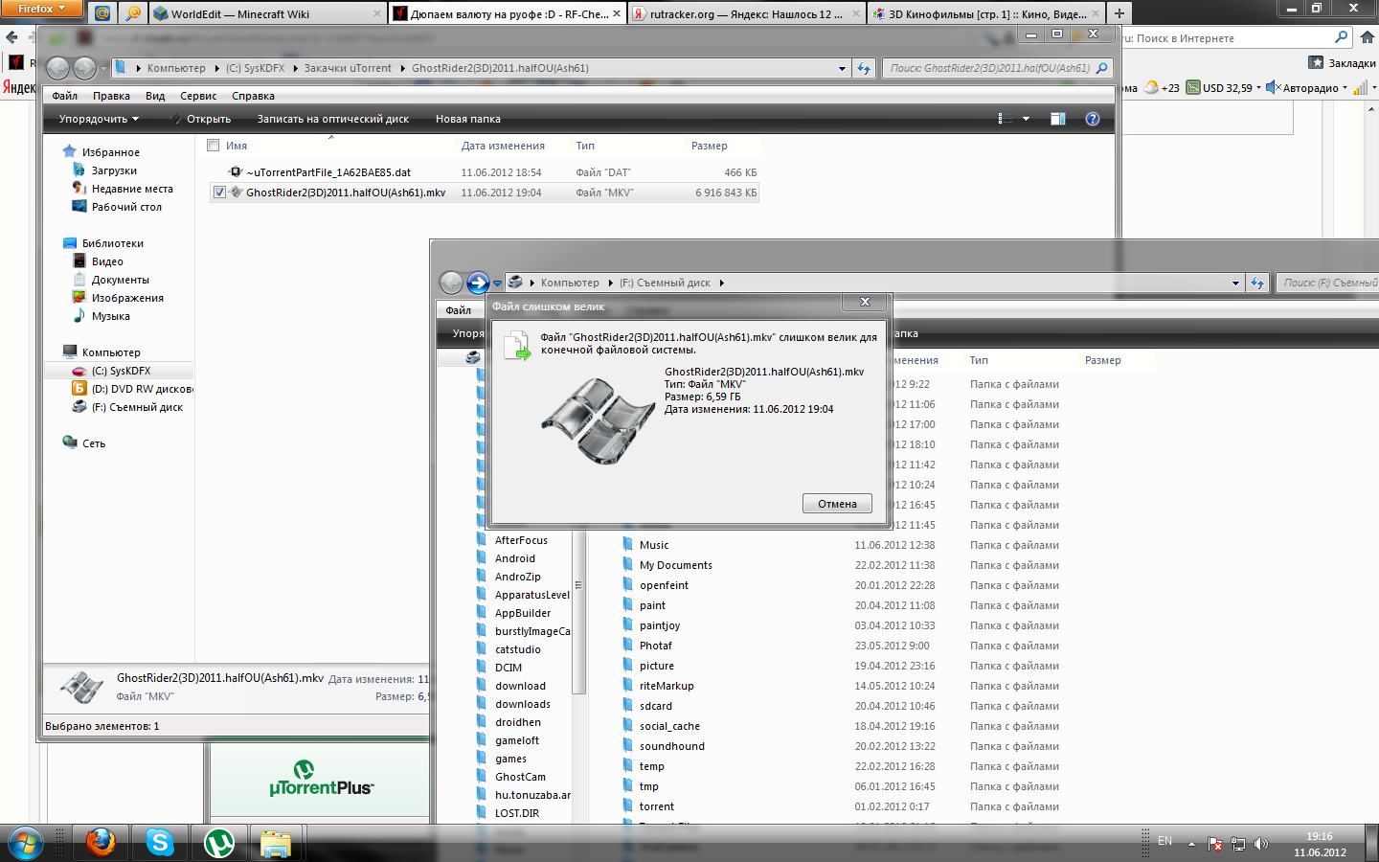The image size is (1379, 862).
Task: Click the F: Съемный диск search field
Action: 1328,283
